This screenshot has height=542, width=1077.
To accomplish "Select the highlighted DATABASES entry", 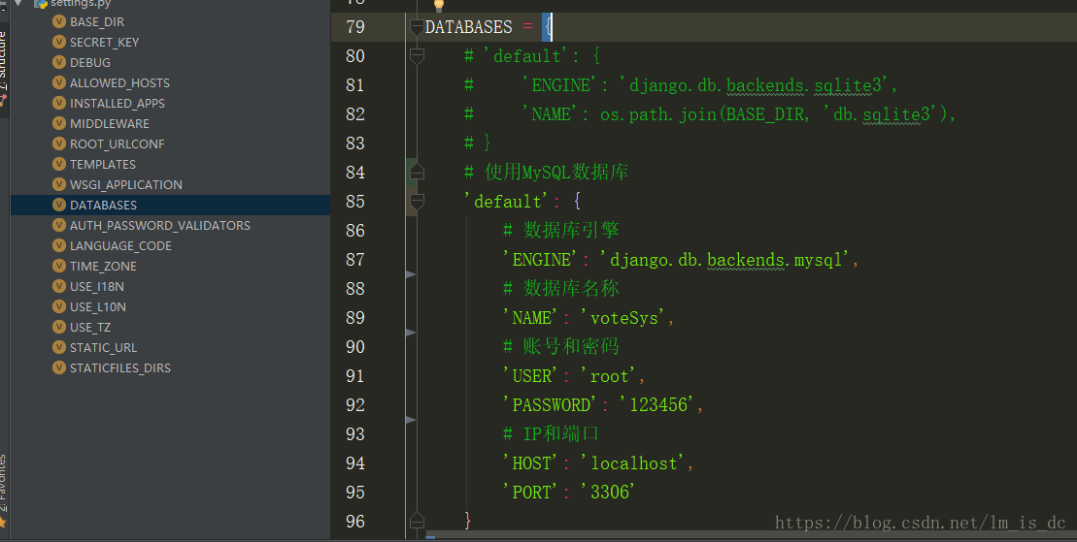I will [170, 206].
